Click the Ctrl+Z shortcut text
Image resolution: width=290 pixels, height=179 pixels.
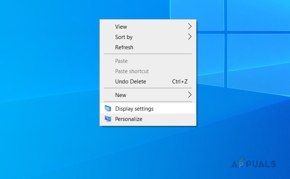click(180, 82)
